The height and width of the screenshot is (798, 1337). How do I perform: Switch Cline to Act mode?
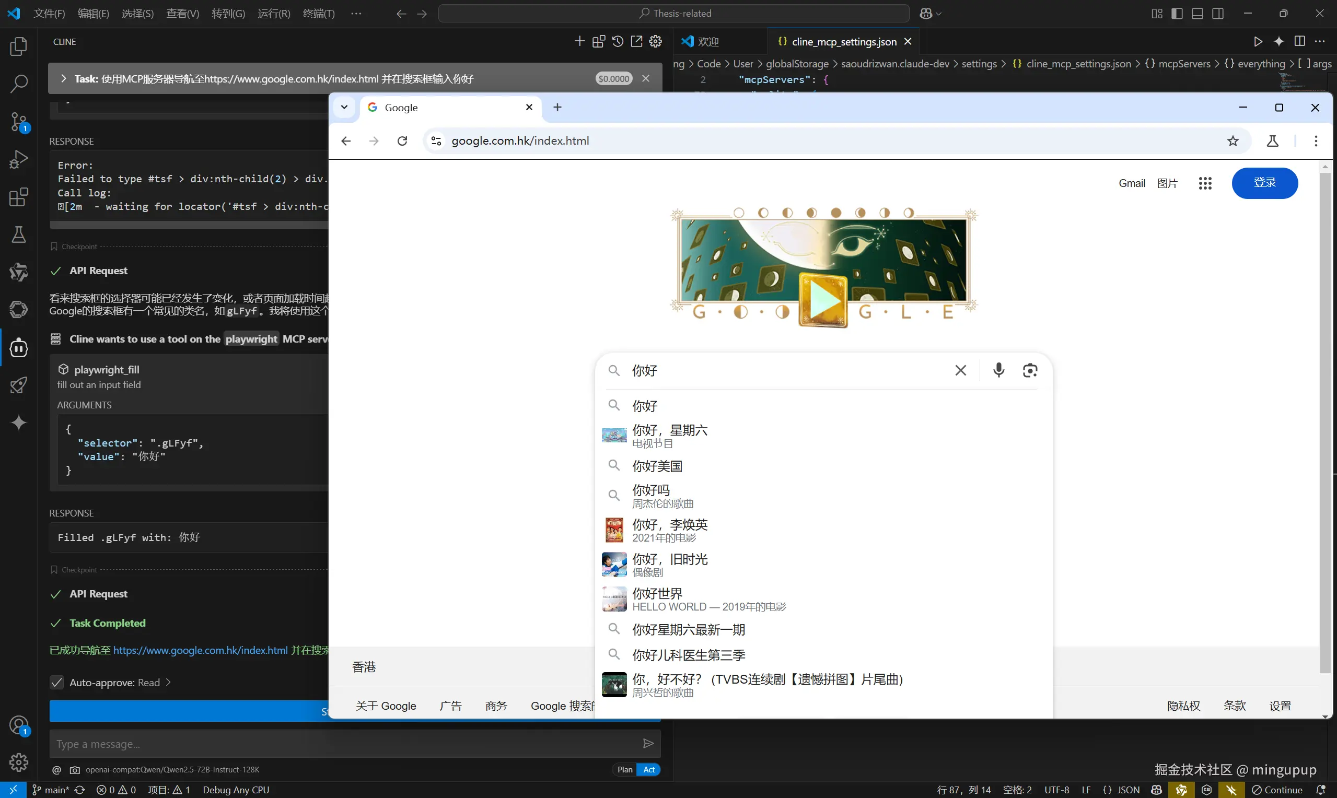(x=648, y=769)
